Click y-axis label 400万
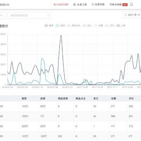Screen dimensions: 141x141 coord(4,44)
